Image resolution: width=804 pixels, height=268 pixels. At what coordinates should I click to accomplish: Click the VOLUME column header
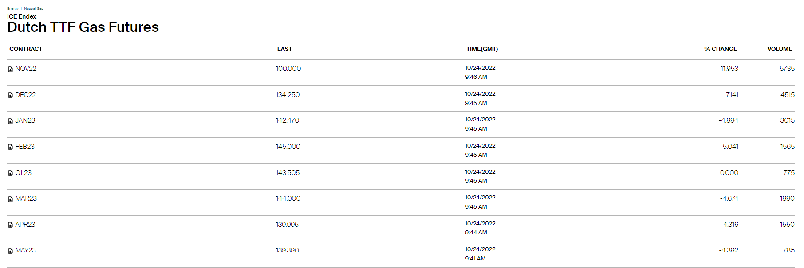[779, 49]
